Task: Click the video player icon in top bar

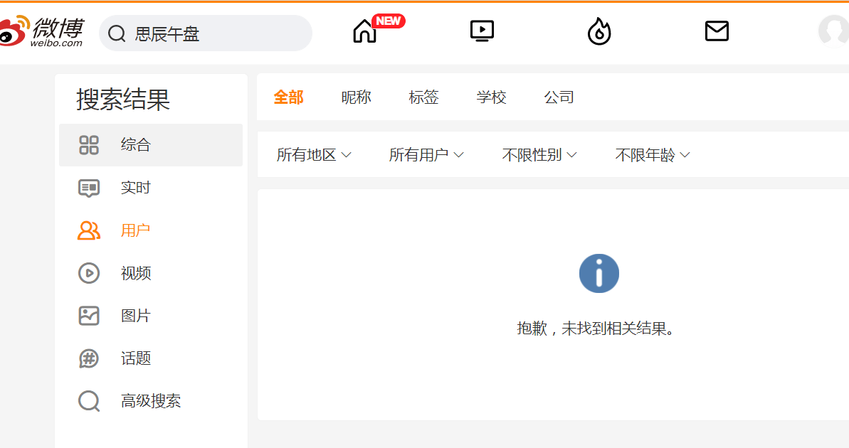Action: pyautogui.click(x=482, y=31)
